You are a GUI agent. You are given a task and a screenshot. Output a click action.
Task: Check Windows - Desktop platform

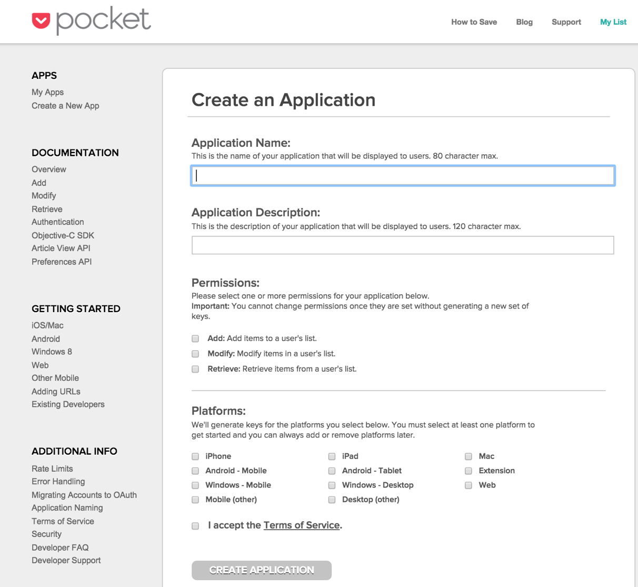[x=332, y=485]
